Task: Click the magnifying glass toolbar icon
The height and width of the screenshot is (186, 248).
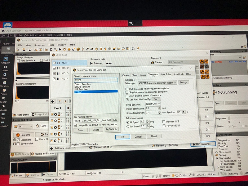Action: pyautogui.click(x=55, y=50)
